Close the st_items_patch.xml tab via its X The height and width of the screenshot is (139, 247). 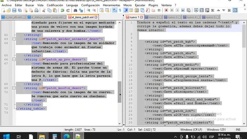(x=96, y=17)
